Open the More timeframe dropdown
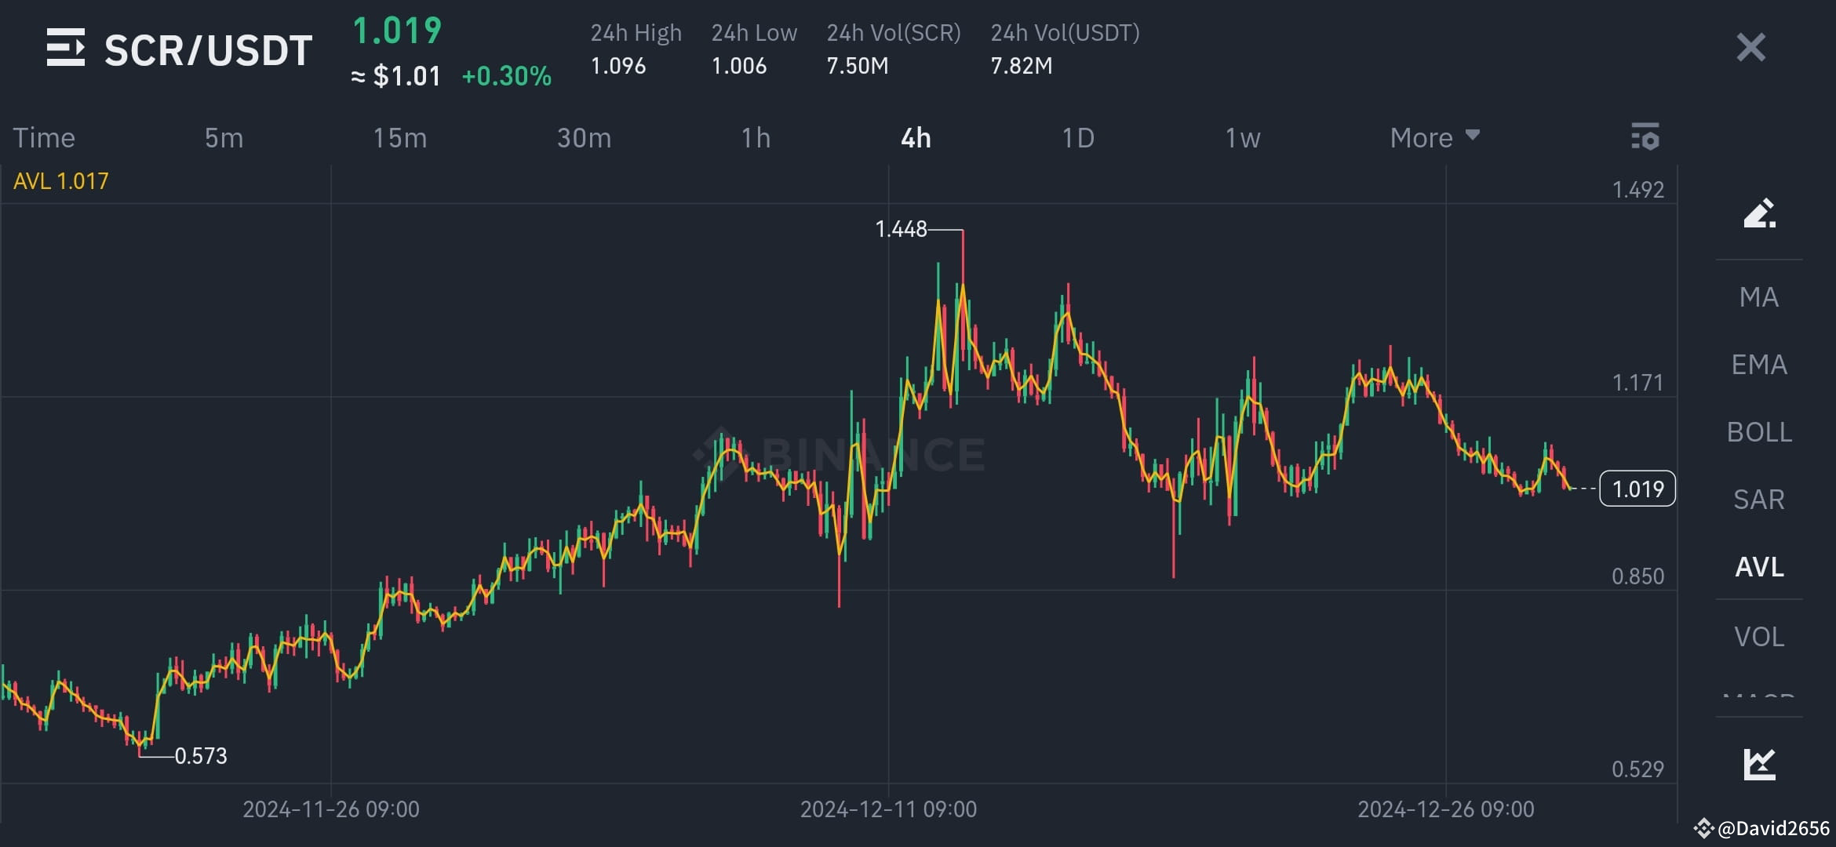 (x=1433, y=137)
